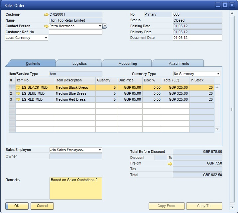Open link arrow for item ES-BLUE-MED
Viewport: 238px width, 213px height.
point(18,94)
